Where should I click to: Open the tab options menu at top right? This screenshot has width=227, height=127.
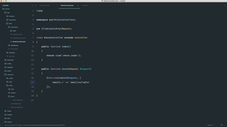[x=225, y=6]
